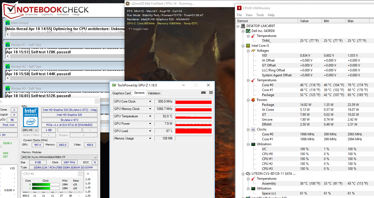Collapse the LITEON CV3-8D128-11 SATA node
The image size is (374, 198).
click(243, 174)
